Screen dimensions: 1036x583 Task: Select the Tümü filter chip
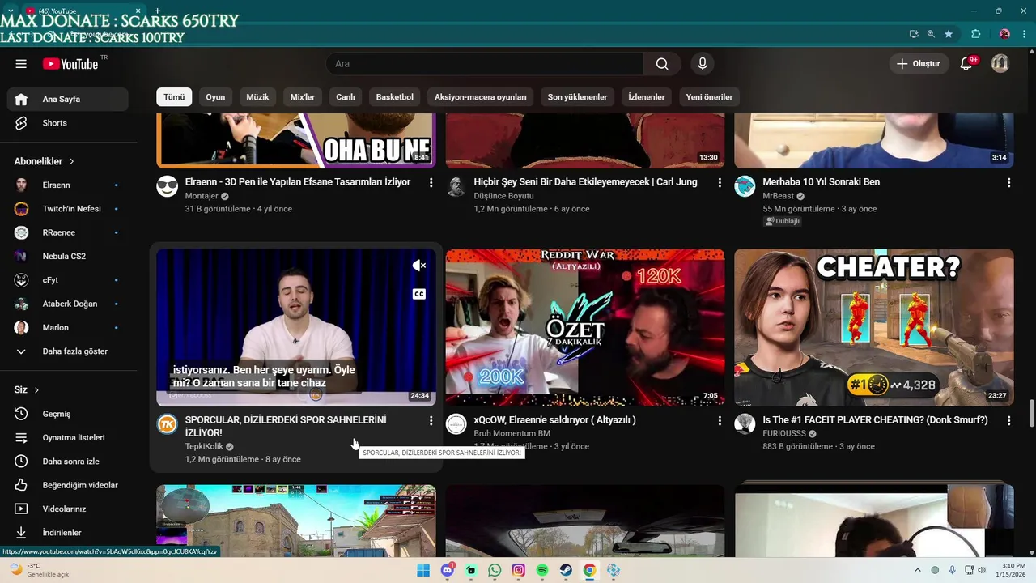coord(174,97)
